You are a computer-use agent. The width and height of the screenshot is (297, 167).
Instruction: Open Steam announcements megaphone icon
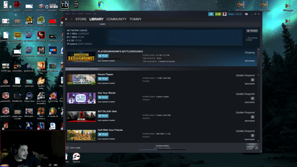point(211,14)
